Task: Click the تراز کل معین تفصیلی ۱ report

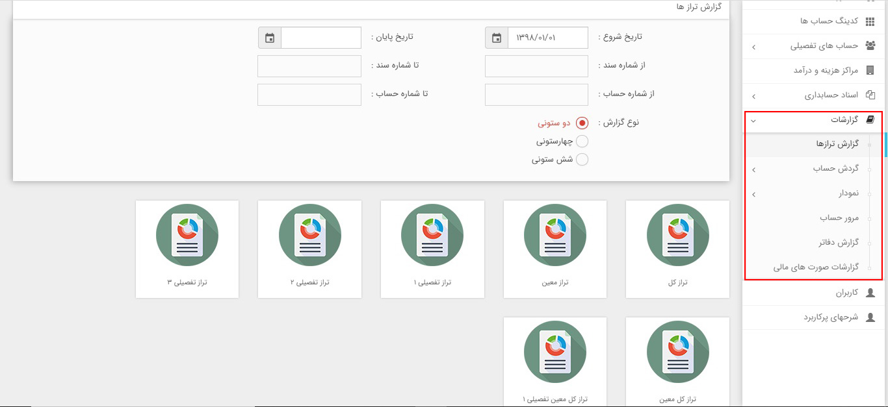Action: 555,352
